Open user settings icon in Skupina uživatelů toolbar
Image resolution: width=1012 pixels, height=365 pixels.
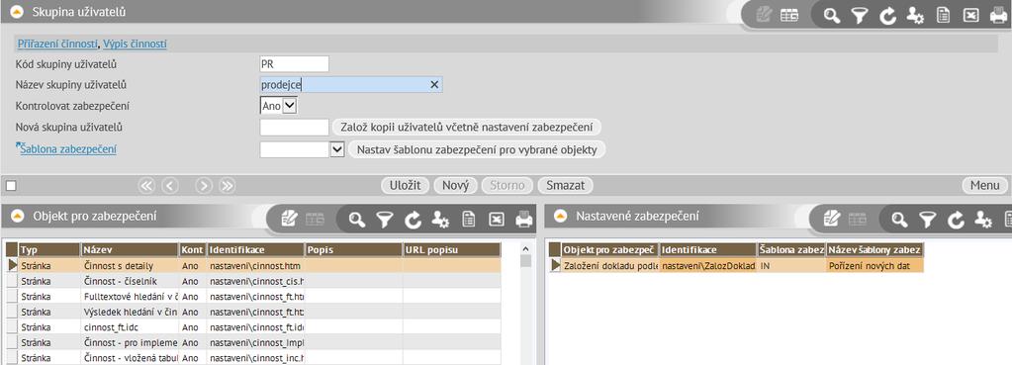914,16
